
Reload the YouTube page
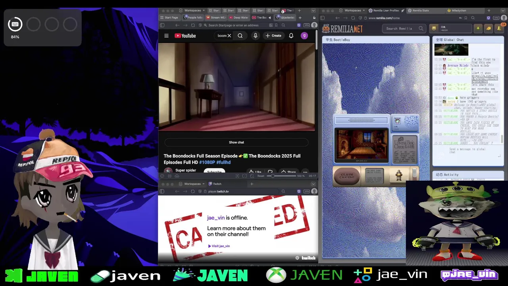(x=193, y=25)
